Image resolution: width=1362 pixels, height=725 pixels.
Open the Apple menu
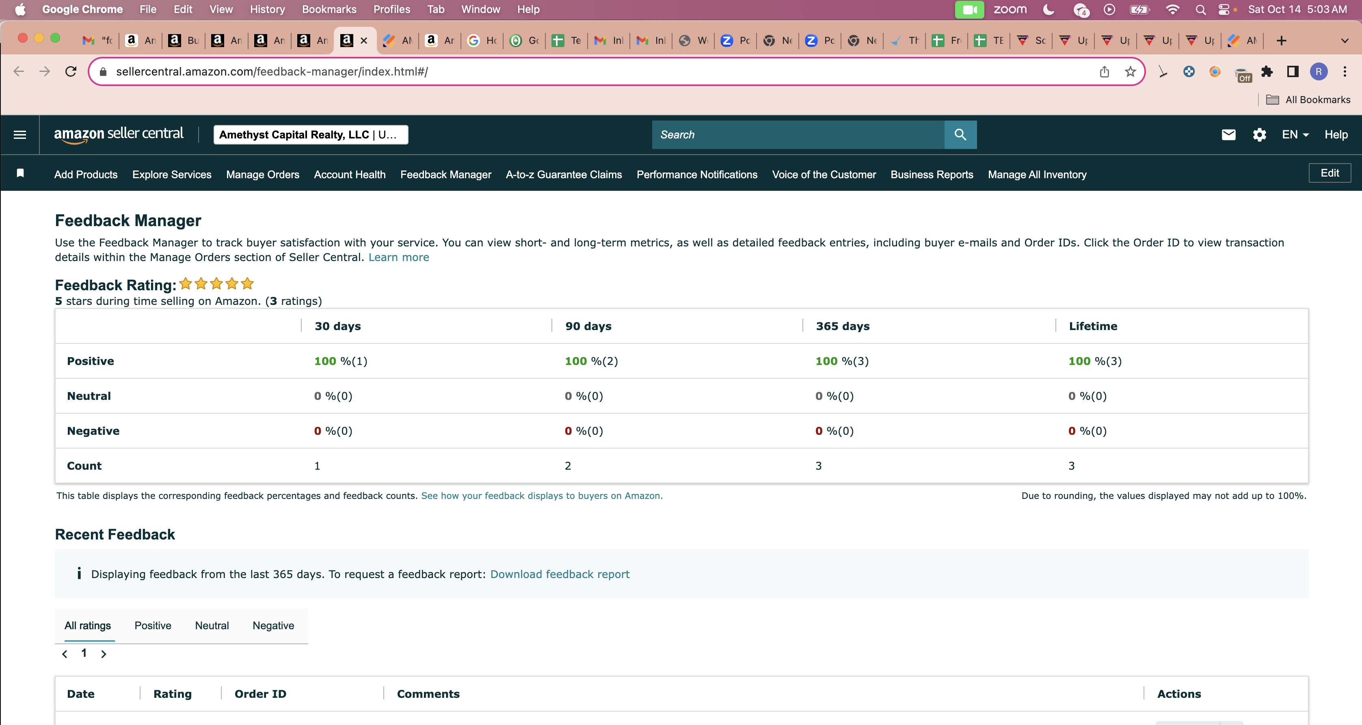pyautogui.click(x=20, y=9)
